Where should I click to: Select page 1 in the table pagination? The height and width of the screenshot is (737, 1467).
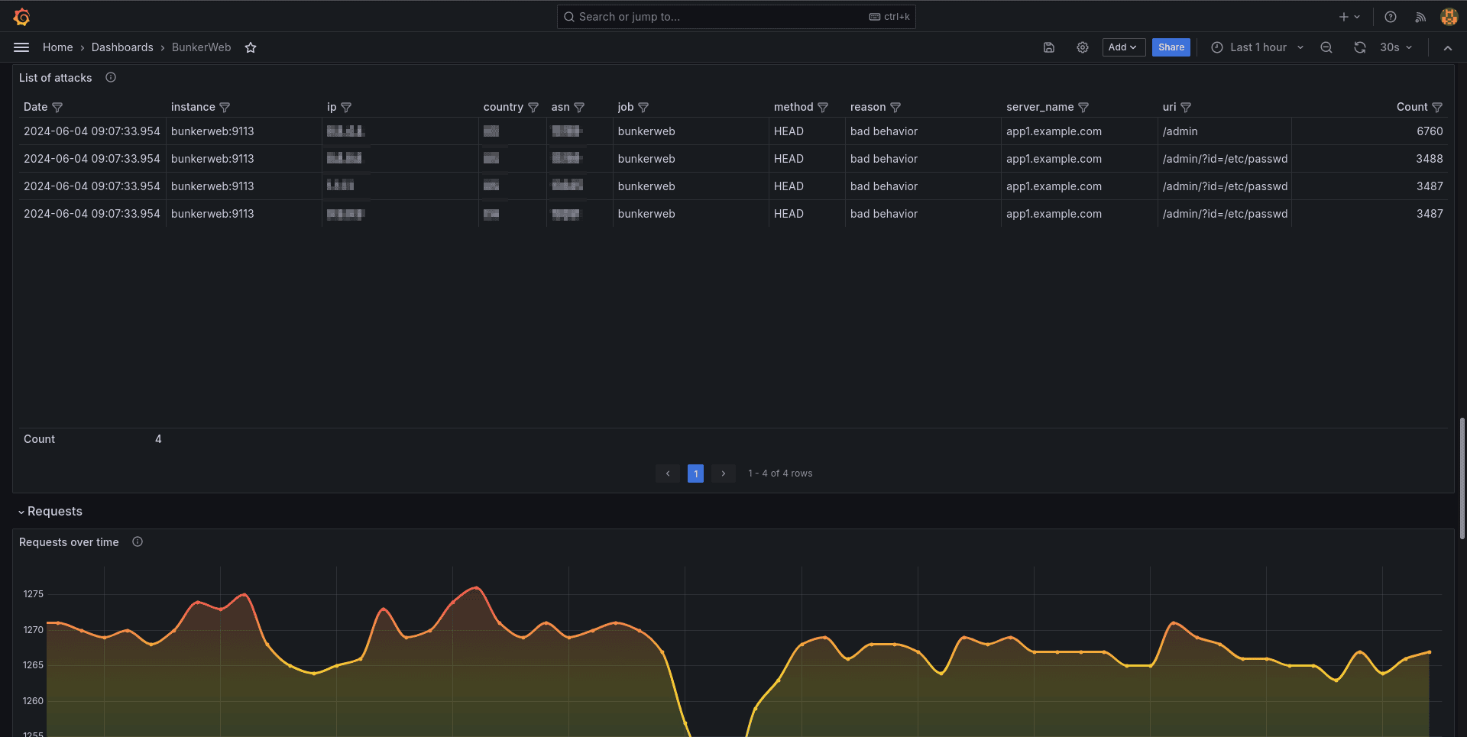tap(695, 474)
